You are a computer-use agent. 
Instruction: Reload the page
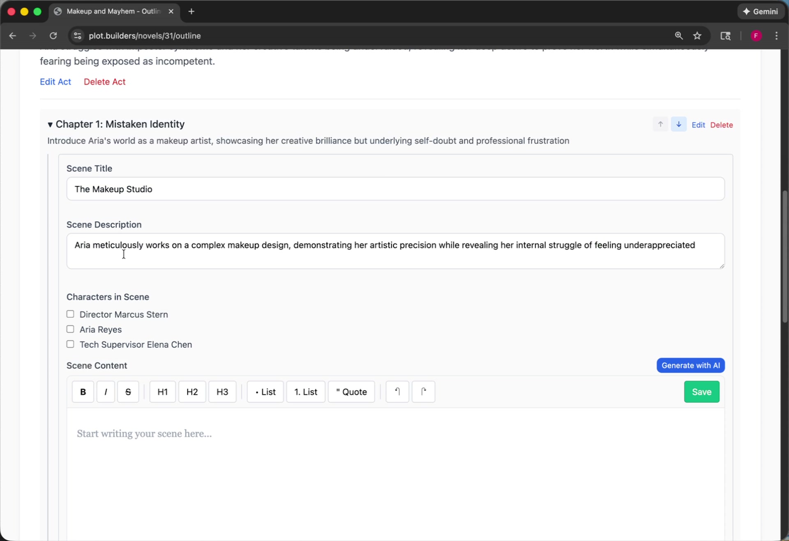(53, 36)
